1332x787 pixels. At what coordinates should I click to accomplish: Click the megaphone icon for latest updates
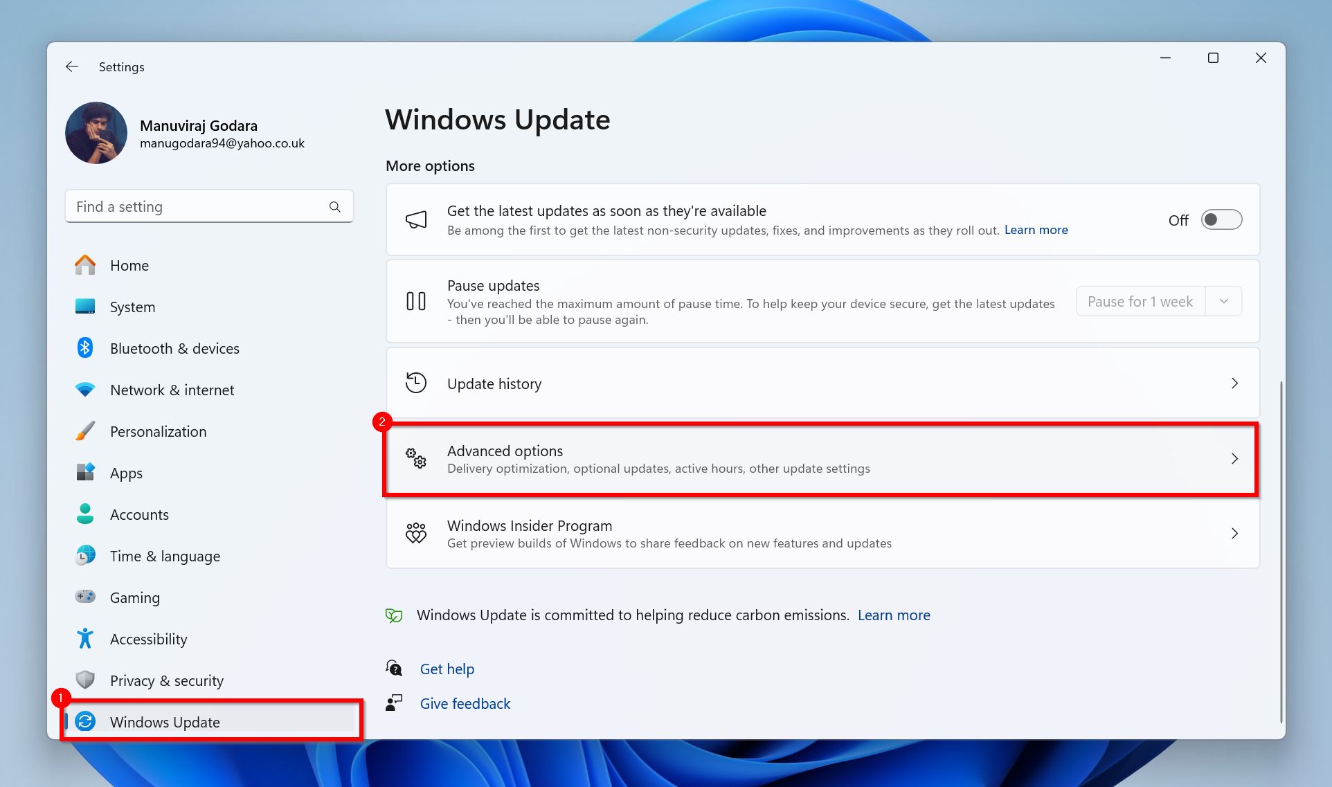click(x=416, y=220)
